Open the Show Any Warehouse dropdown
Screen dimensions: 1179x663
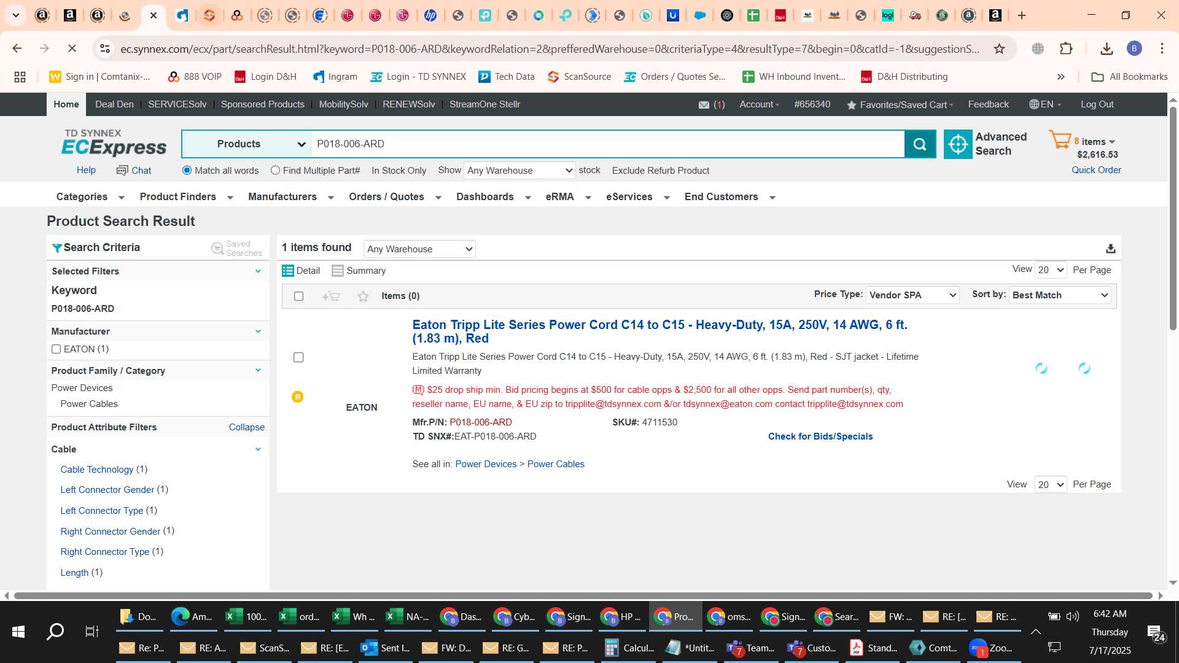tap(519, 171)
